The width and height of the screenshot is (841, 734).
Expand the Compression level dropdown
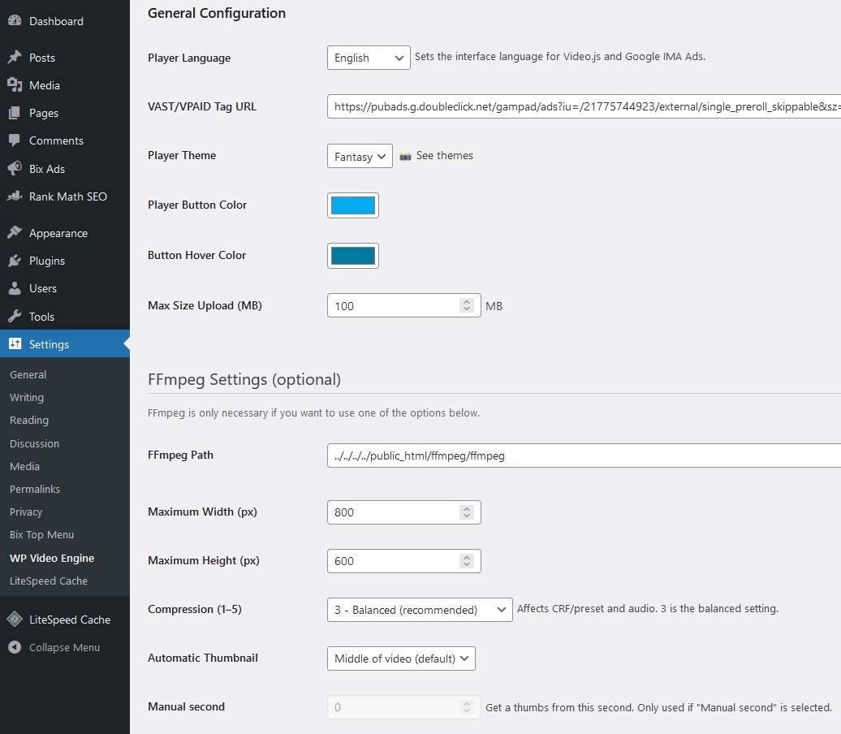click(420, 610)
